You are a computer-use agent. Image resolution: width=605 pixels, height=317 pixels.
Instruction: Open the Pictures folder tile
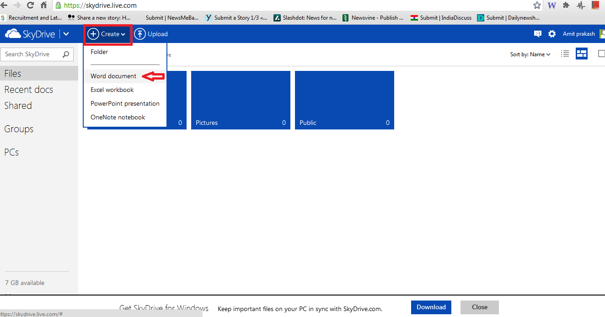click(241, 100)
